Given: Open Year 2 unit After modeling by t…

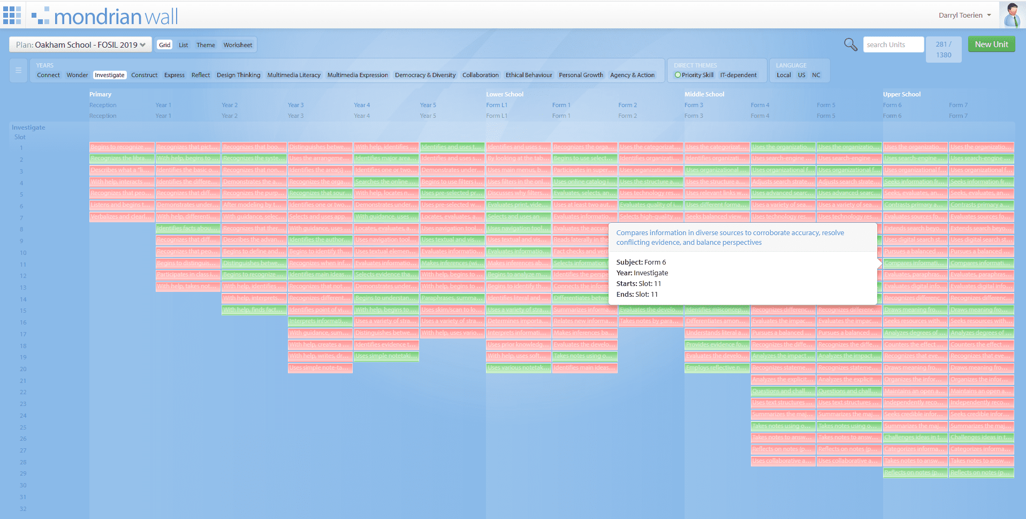Looking at the screenshot, I should click(x=254, y=205).
